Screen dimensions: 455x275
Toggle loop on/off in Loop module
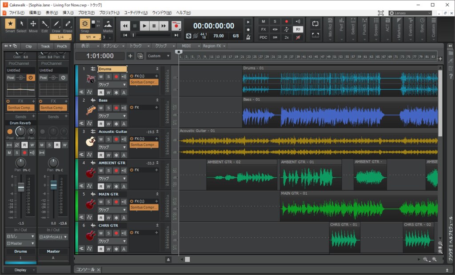click(x=315, y=24)
